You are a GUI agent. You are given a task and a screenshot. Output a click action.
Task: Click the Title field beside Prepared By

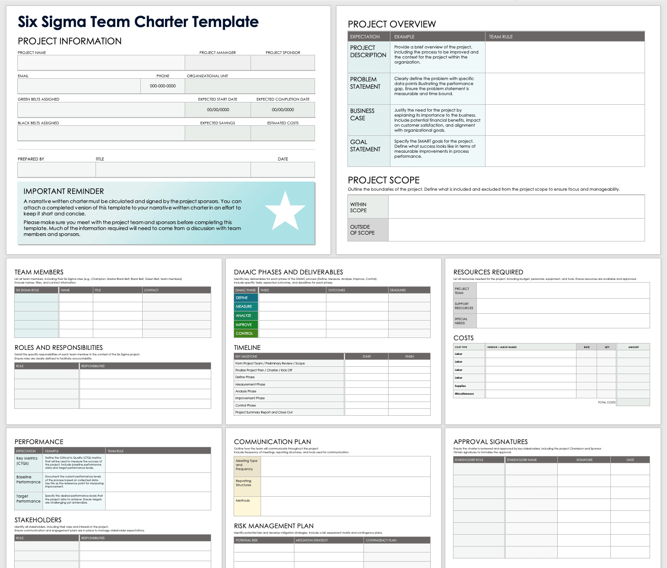tap(173, 170)
